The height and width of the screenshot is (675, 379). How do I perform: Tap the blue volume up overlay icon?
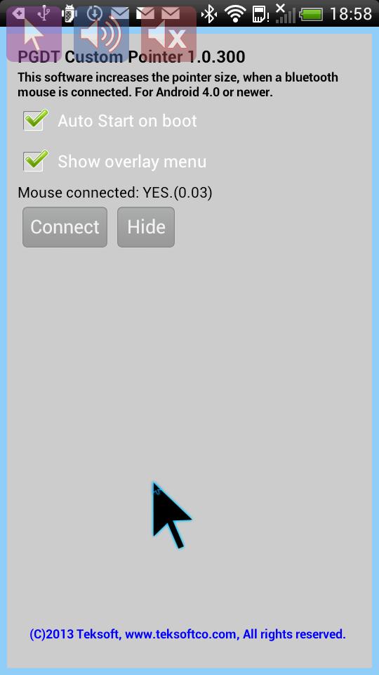[x=101, y=34]
